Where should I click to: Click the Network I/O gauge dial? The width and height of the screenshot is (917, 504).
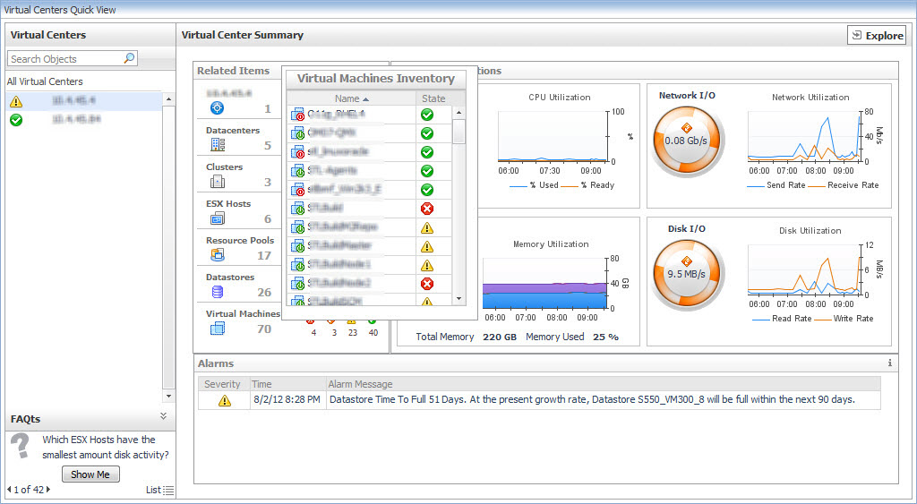[687, 141]
